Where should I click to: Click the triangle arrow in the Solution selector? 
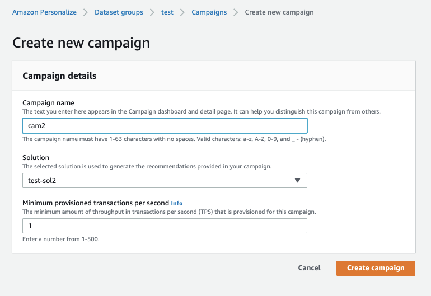(x=298, y=180)
